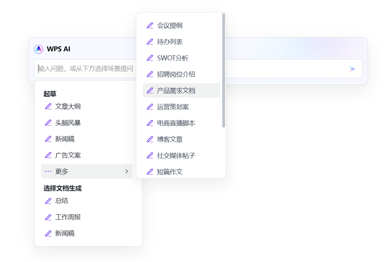Click the pencil icon beside 会议提纲
Screen dimensions: 392x262
click(x=150, y=25)
